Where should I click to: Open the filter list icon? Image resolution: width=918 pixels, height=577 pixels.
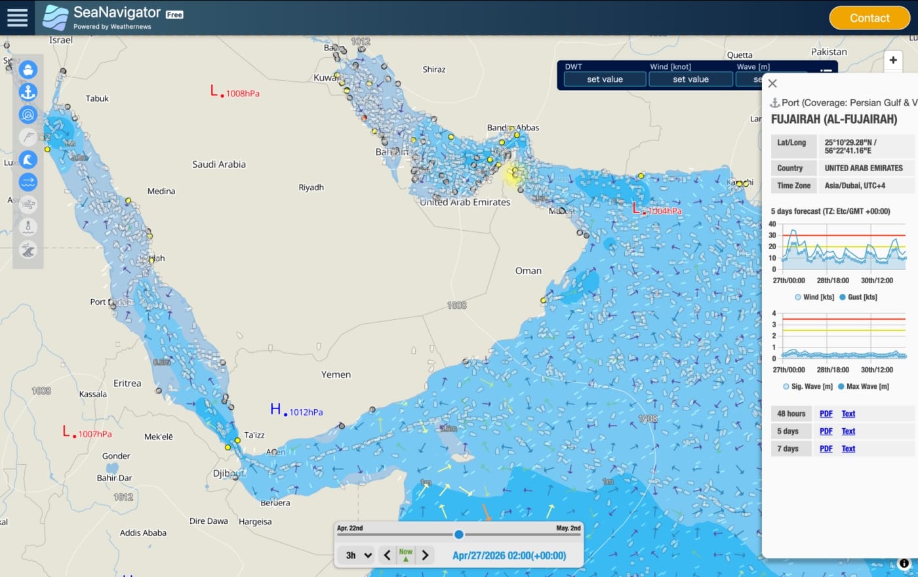pos(826,71)
